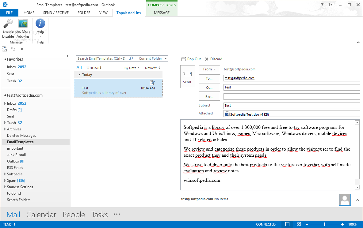The width and height of the screenshot is (363, 228).
Task: Click the search magnifier icon
Action: (x=131, y=58)
